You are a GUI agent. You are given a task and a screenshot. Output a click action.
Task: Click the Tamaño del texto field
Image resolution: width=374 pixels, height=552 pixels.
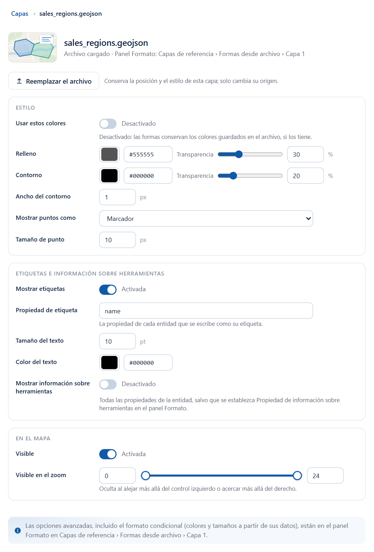click(118, 341)
